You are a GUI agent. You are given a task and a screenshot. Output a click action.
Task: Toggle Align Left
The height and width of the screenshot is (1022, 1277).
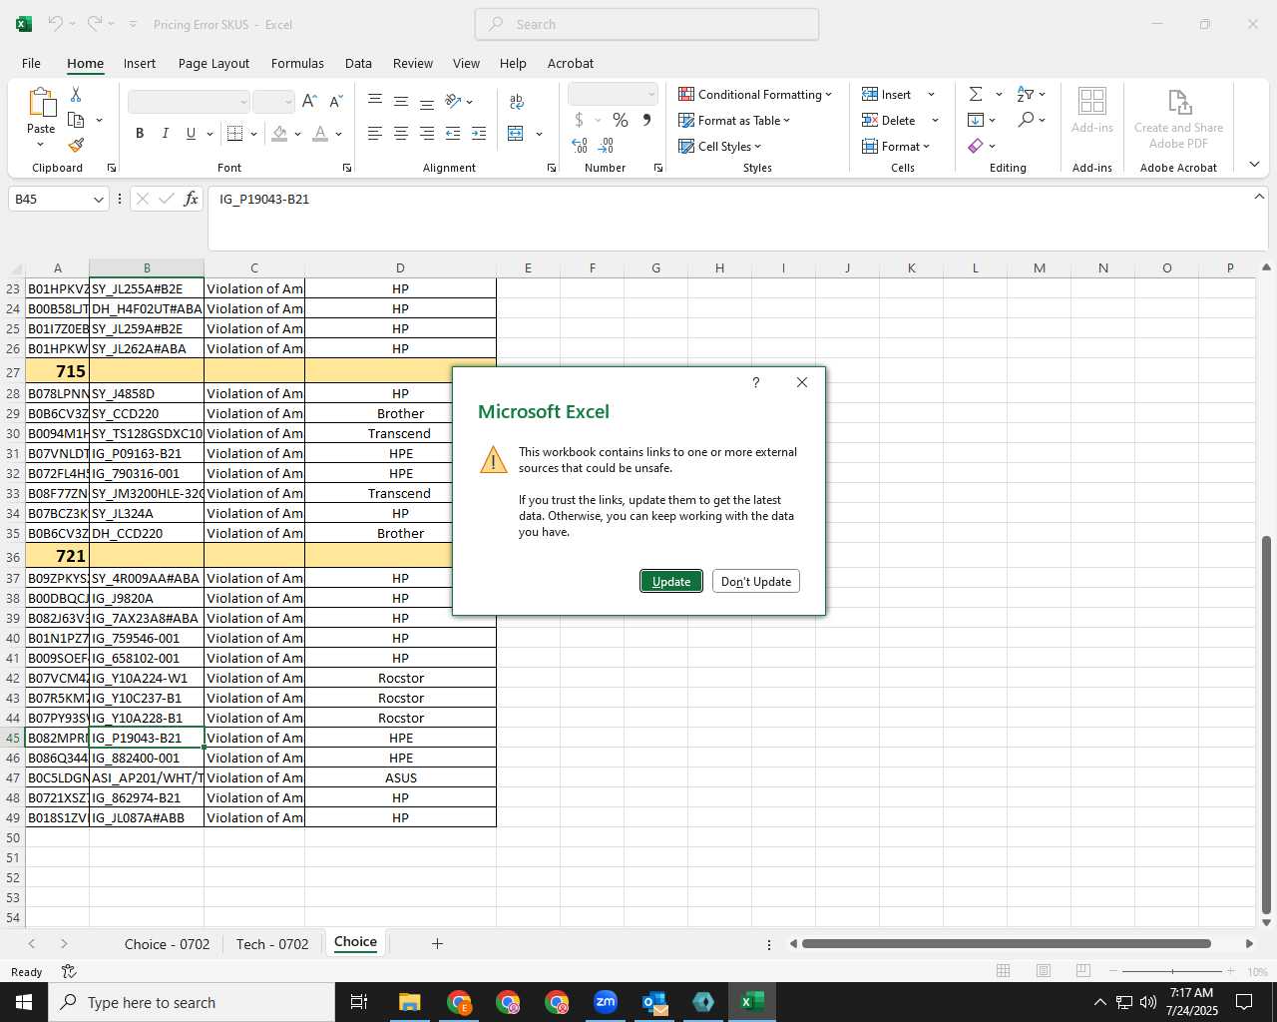click(x=375, y=133)
